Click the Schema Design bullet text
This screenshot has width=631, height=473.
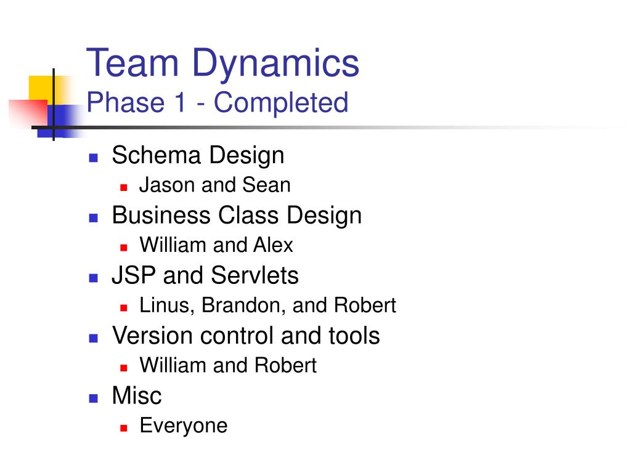point(198,156)
